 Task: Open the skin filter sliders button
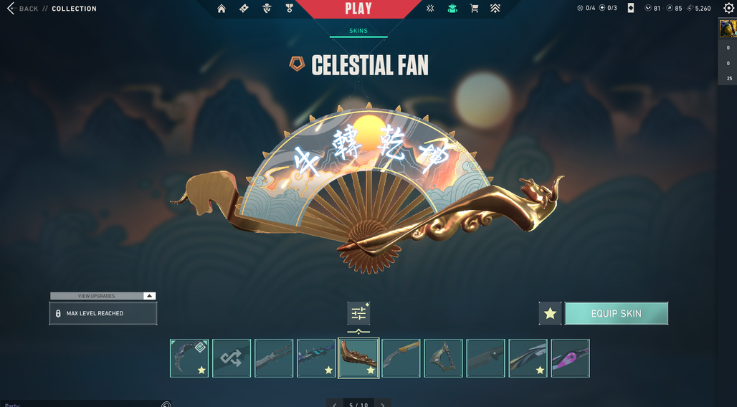358,313
